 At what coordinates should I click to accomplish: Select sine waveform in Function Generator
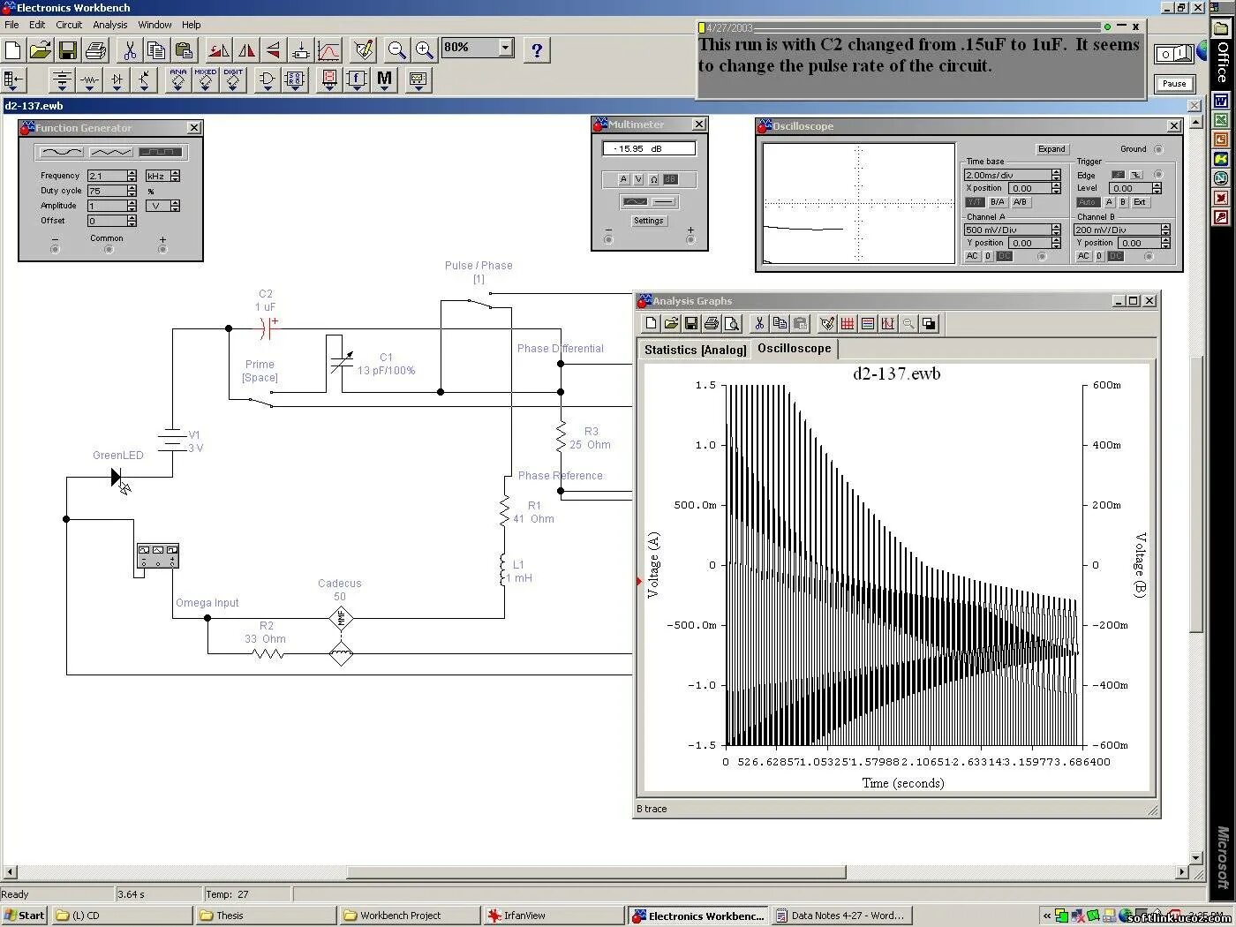[62, 152]
